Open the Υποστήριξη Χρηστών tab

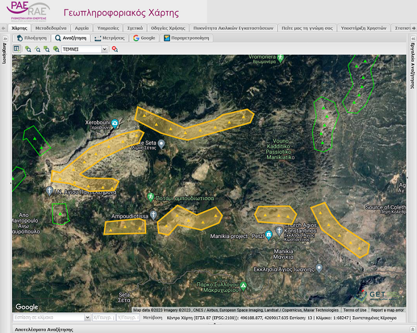(364, 28)
